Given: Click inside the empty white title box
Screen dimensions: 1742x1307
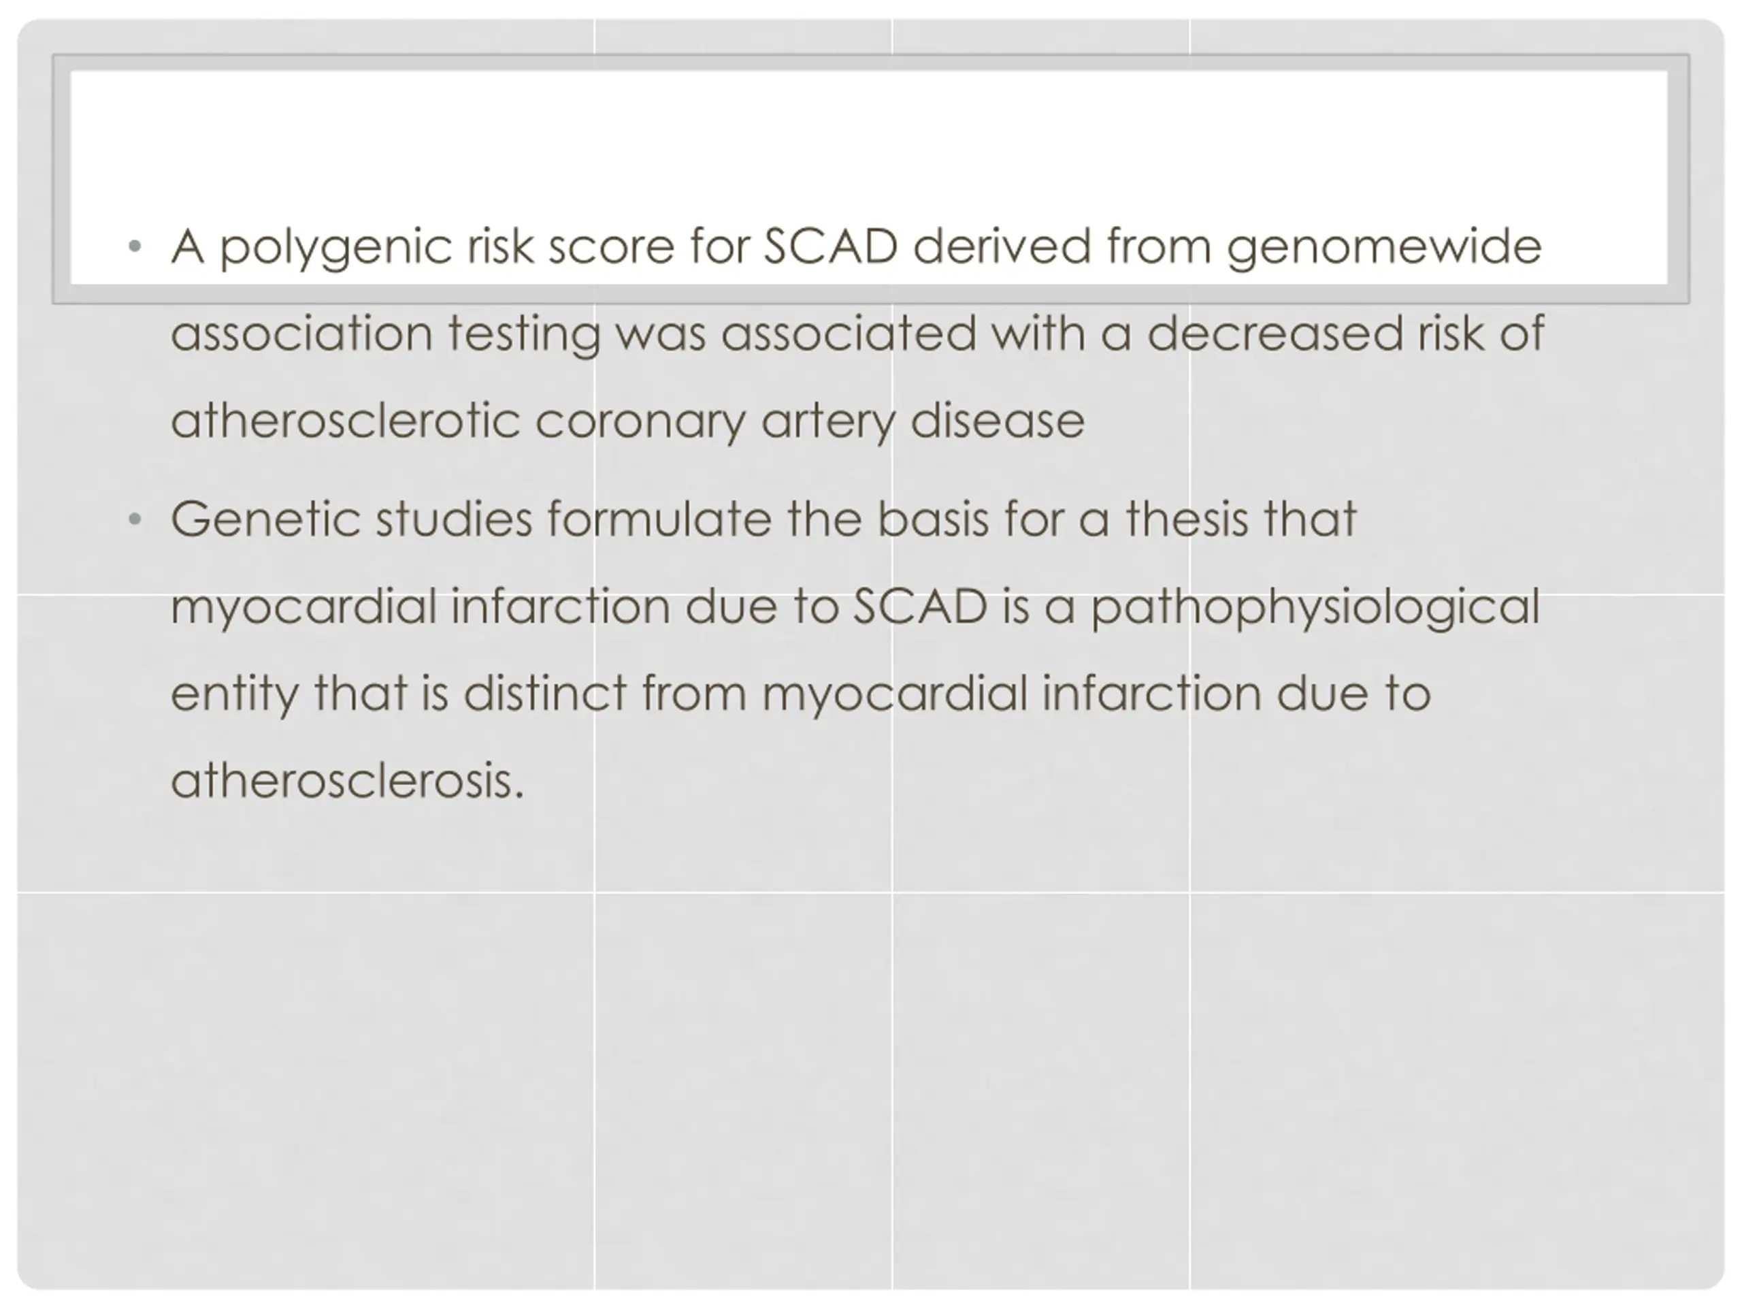Looking at the screenshot, I should [x=869, y=142].
